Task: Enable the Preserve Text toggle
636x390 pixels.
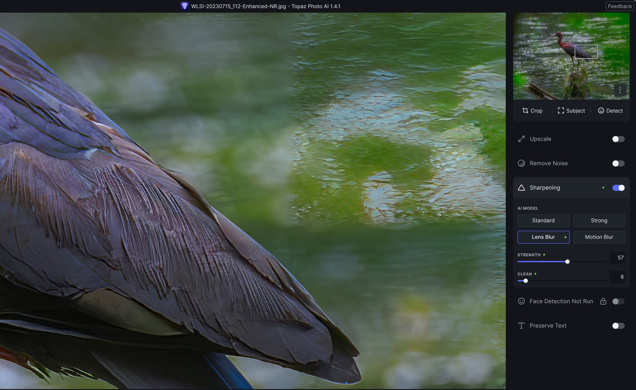Action: [x=618, y=326]
